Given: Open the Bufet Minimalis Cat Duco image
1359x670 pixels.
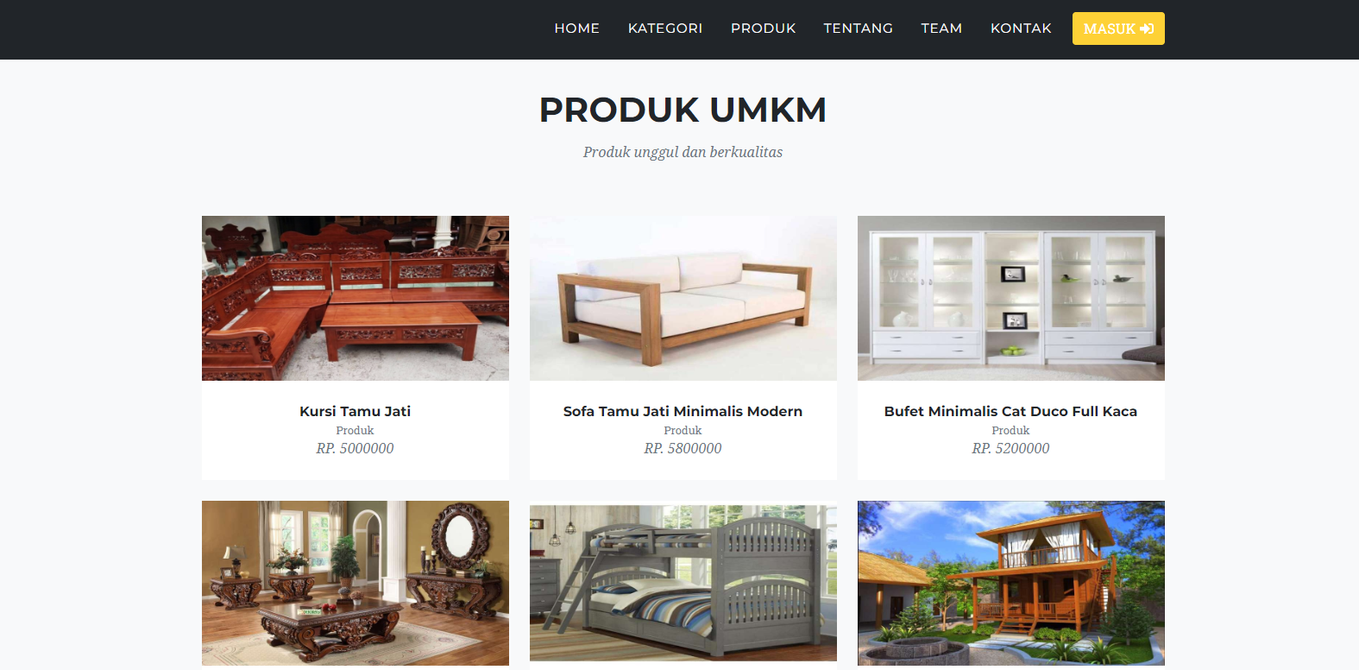Looking at the screenshot, I should click(1011, 298).
